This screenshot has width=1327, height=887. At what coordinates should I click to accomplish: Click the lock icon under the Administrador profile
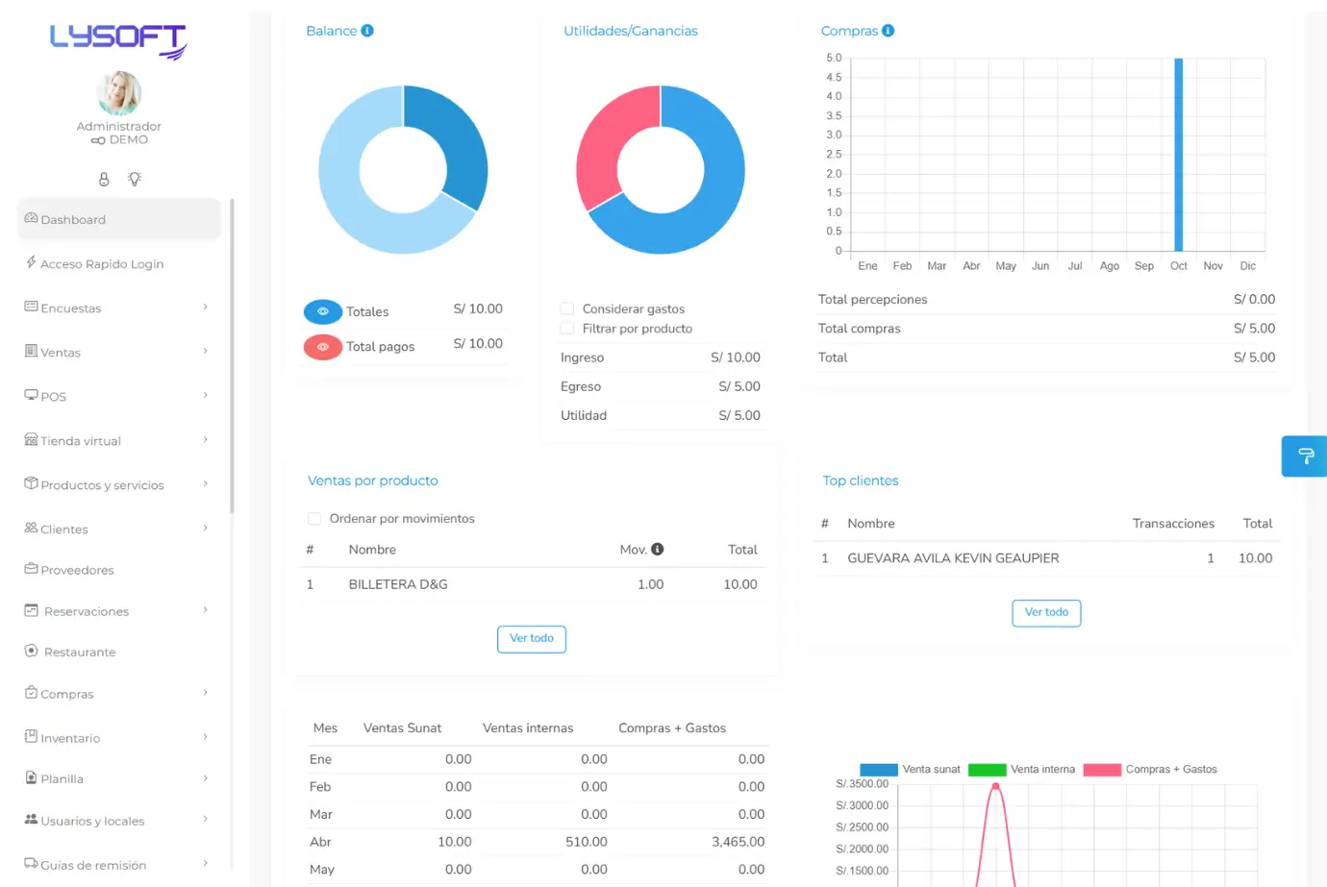tap(104, 180)
